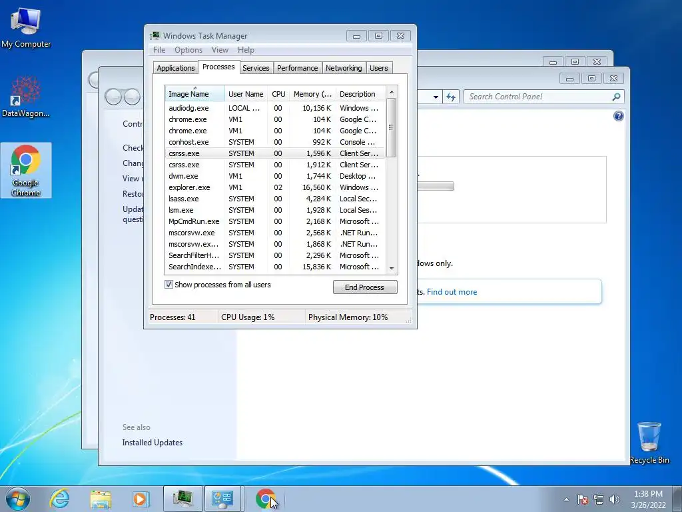Switch to the Applications tab
The height and width of the screenshot is (512, 682).
pos(176,68)
